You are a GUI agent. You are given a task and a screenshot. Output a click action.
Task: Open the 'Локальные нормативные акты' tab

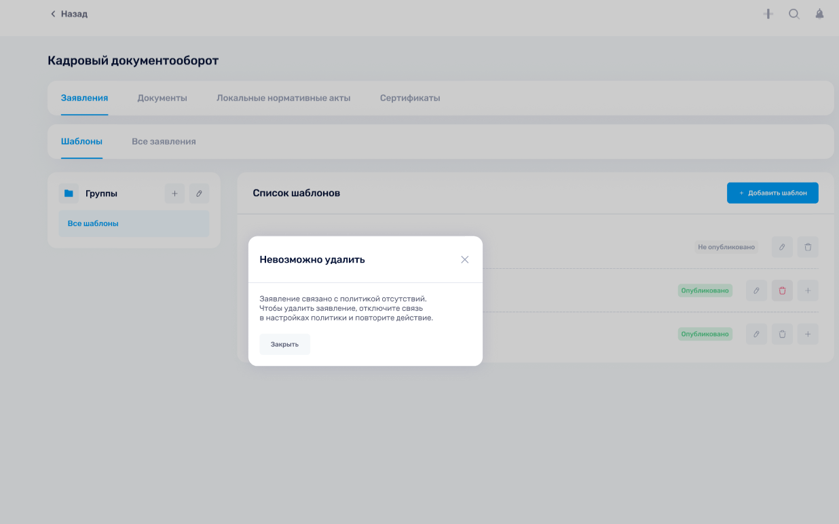click(x=283, y=98)
